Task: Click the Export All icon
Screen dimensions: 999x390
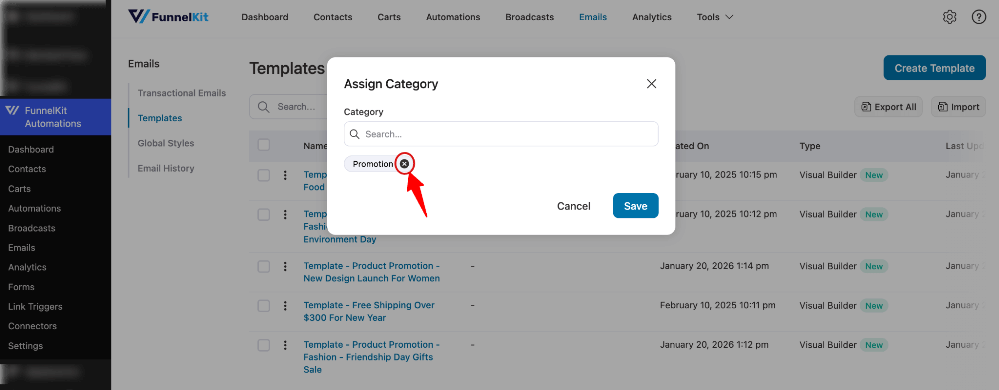Action: point(866,106)
